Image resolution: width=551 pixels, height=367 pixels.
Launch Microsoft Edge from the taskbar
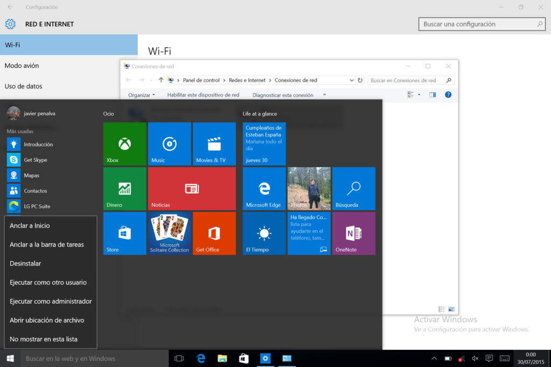[200, 358]
